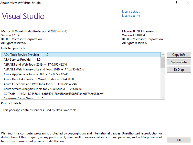The image size is (193, 145).
Task: Click the product details description text
Action: pyautogui.click(x=39, y=110)
